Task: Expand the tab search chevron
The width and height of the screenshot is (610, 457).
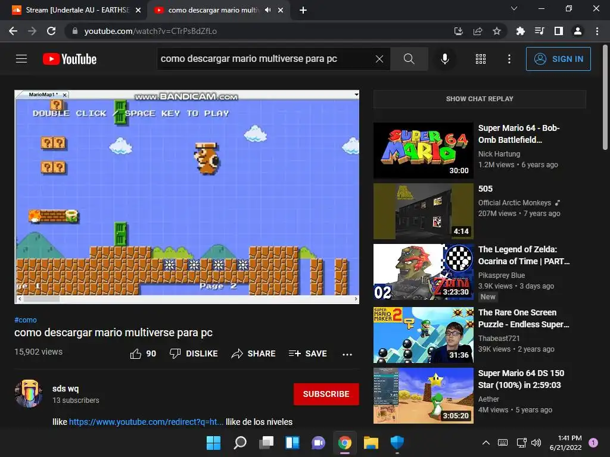Action: [x=514, y=8]
